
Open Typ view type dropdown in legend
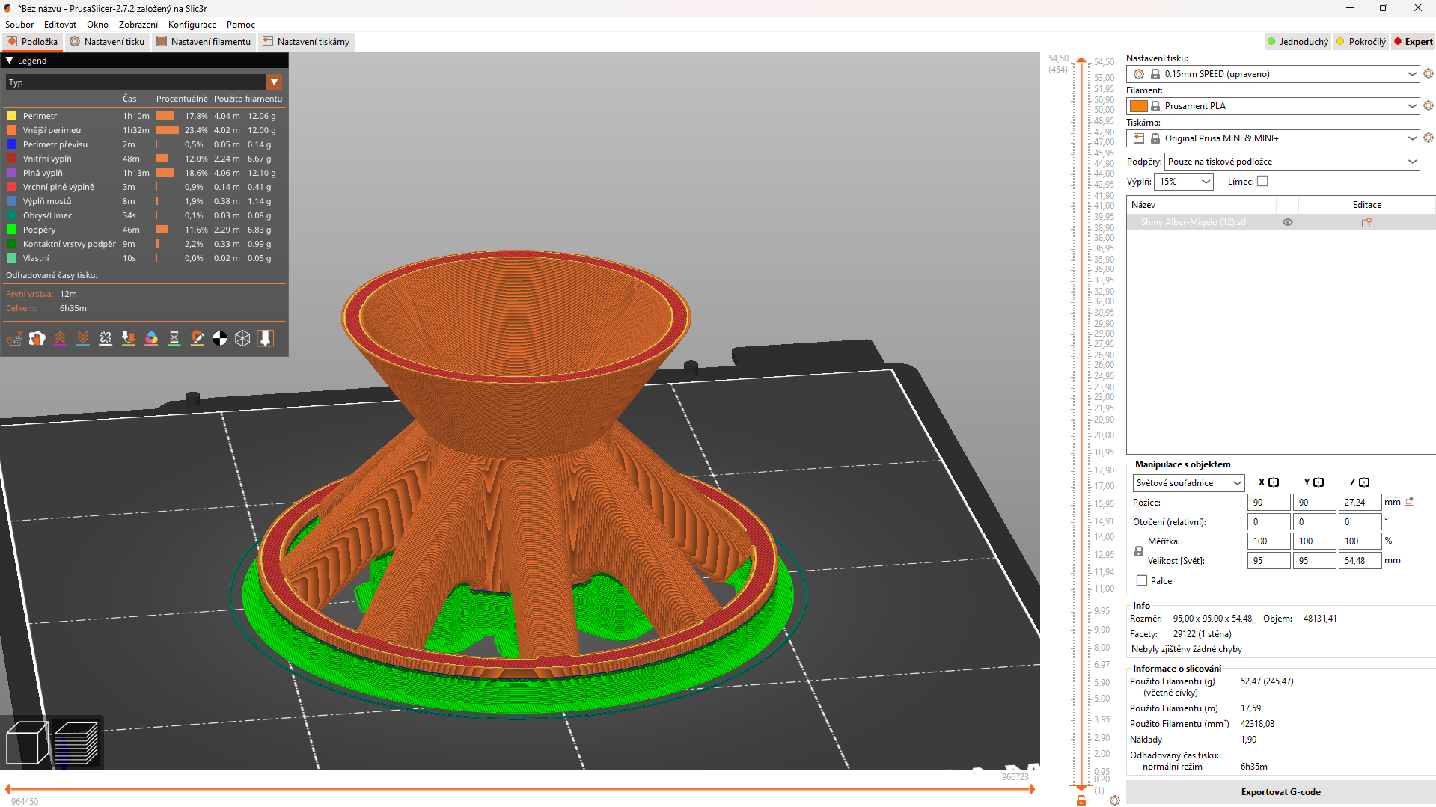[144, 82]
